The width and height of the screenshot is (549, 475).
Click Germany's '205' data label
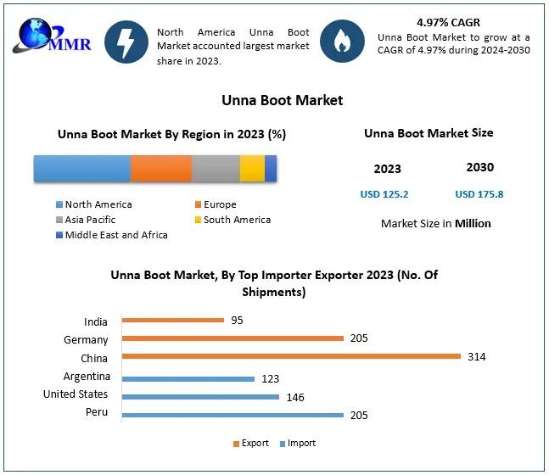(359, 338)
